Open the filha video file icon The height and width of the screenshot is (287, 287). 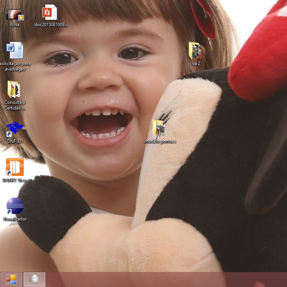(x=15, y=14)
